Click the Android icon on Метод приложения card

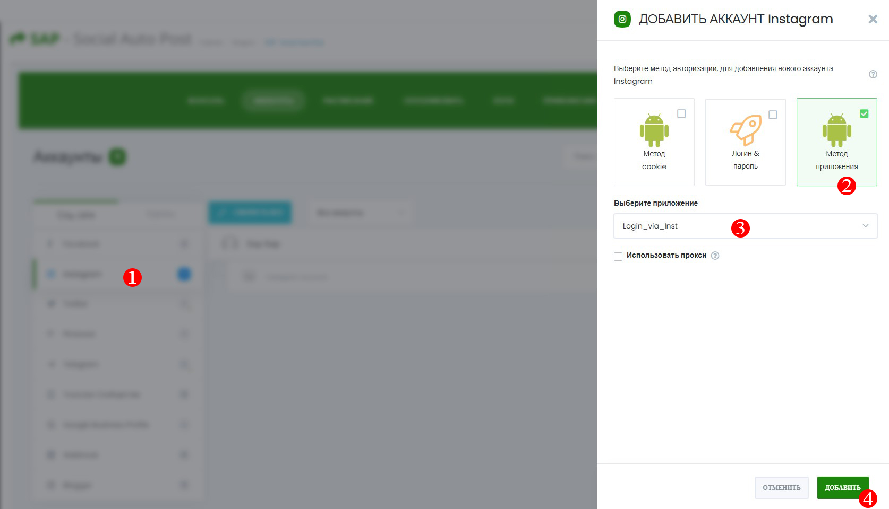(x=837, y=130)
